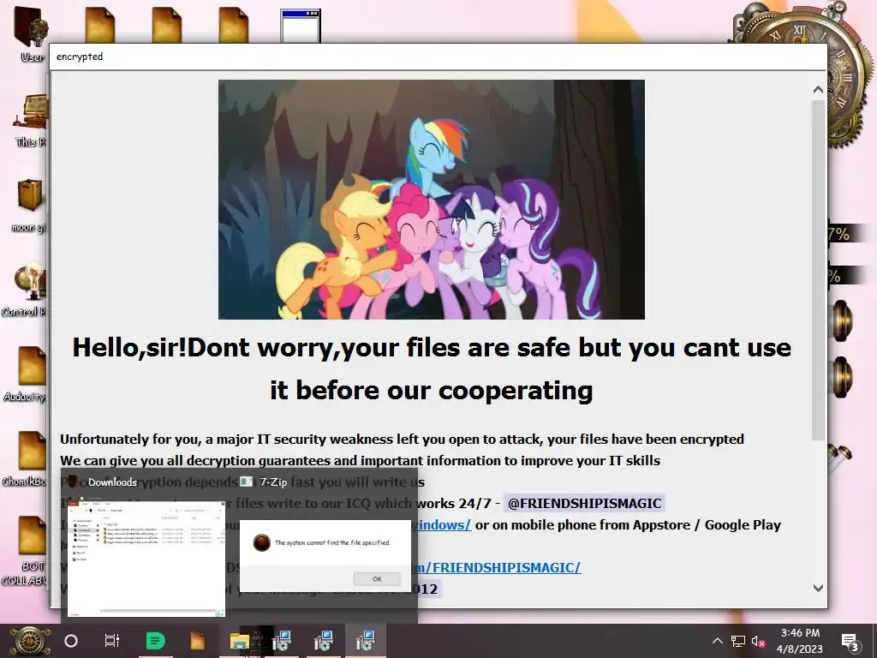Image resolution: width=877 pixels, height=658 pixels.
Task: Select the This PC desktop icon
Action: click(32, 120)
